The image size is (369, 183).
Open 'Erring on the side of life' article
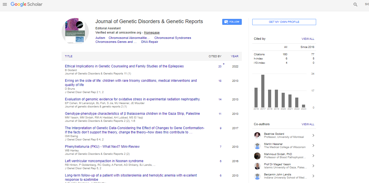pos(131,83)
